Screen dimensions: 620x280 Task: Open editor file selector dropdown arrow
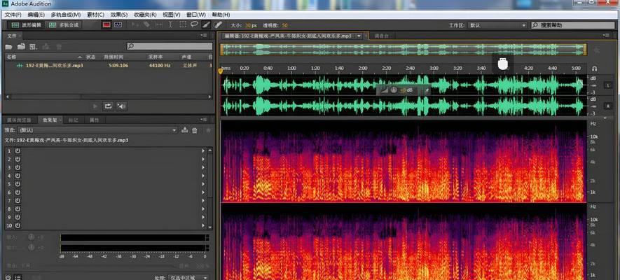pyautogui.click(x=359, y=36)
